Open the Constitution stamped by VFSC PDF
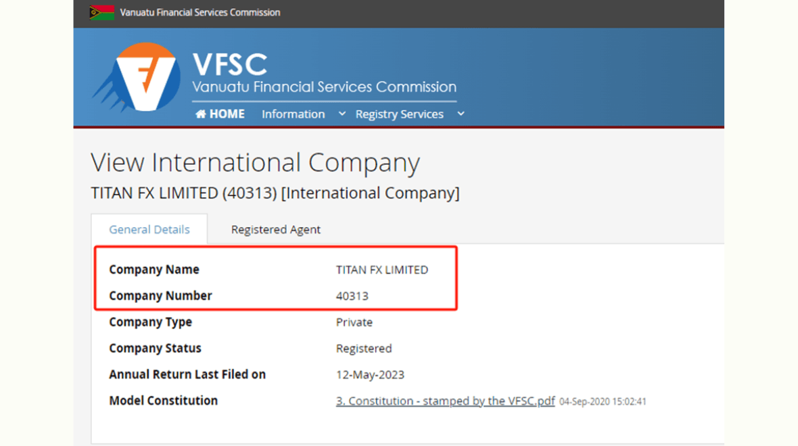This screenshot has width=798, height=446. (445, 401)
